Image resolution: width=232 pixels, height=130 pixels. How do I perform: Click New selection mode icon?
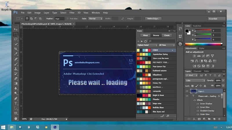27,18
